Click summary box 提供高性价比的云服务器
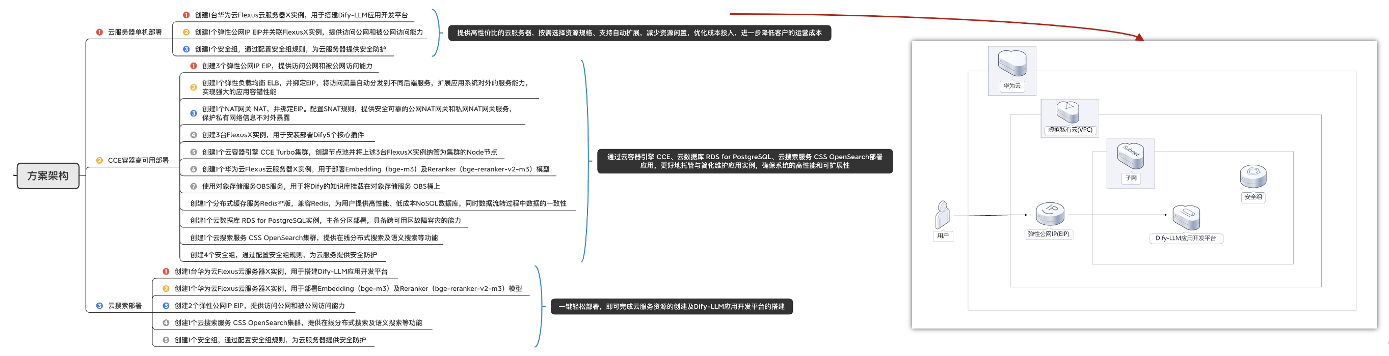1389x356 pixels. pyautogui.click(x=639, y=33)
